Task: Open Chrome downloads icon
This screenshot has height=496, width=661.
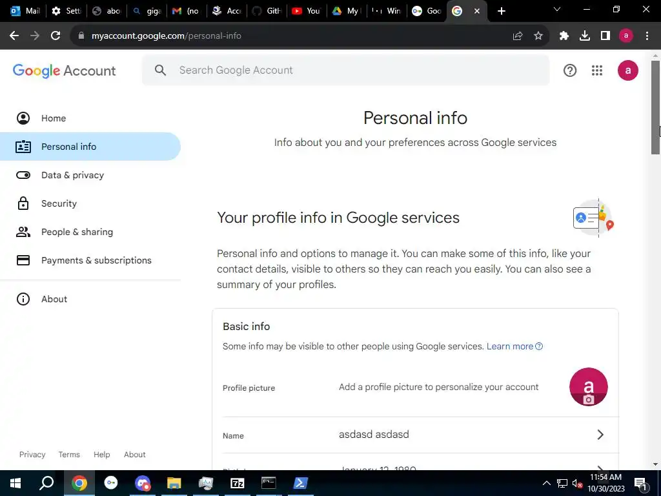Action: tap(585, 36)
